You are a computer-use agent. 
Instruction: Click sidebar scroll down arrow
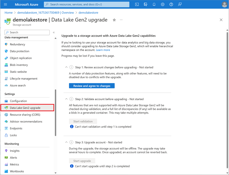coord(56,173)
